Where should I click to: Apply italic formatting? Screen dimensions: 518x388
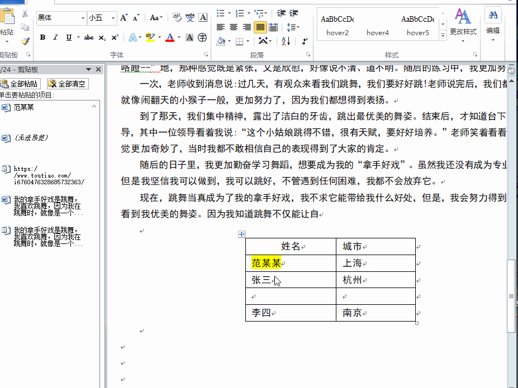(x=55, y=37)
